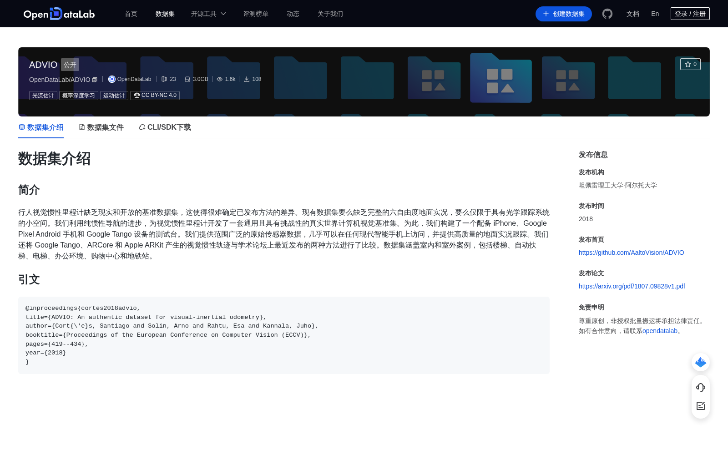The width and height of the screenshot is (728, 455).
Task: Star the ADVIO dataset
Action: click(690, 64)
